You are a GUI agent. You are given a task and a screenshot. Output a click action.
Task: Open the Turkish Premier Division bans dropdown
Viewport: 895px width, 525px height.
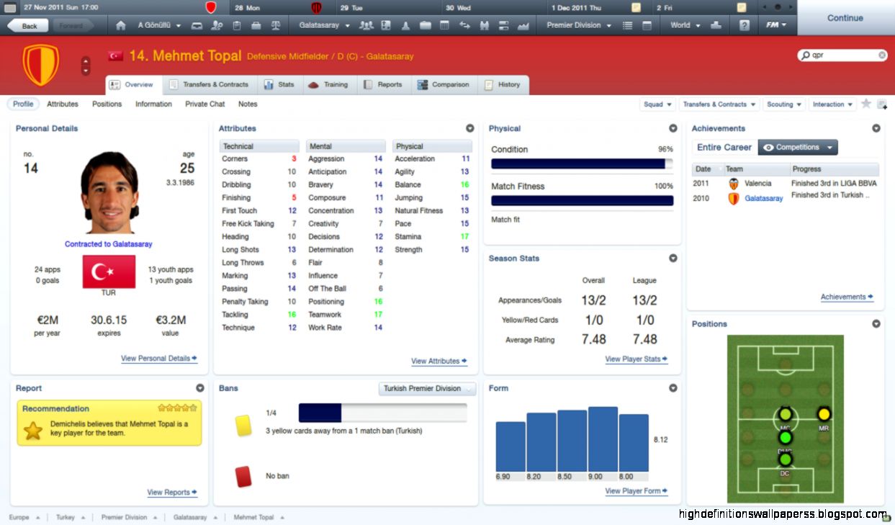(428, 389)
